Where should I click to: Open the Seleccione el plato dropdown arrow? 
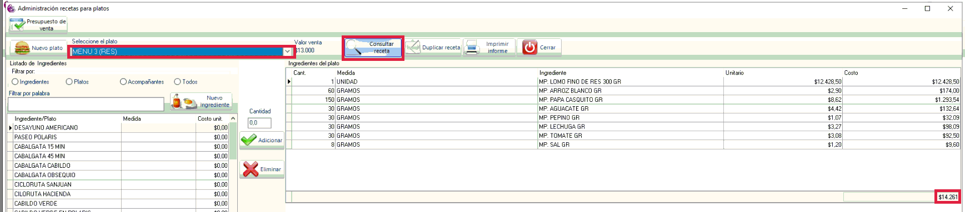[x=287, y=51]
